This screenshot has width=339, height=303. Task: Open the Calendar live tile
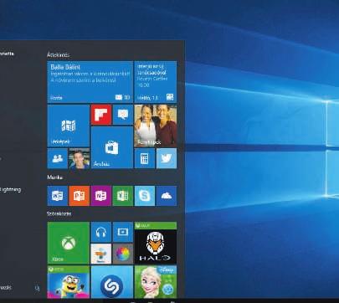[x=156, y=82]
